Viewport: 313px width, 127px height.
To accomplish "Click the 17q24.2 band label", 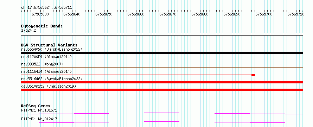I will (28, 30).
